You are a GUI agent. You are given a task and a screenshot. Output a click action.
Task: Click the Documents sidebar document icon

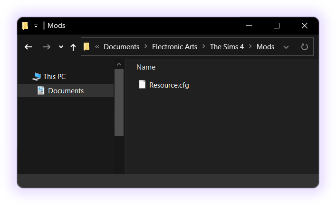pyautogui.click(x=41, y=90)
